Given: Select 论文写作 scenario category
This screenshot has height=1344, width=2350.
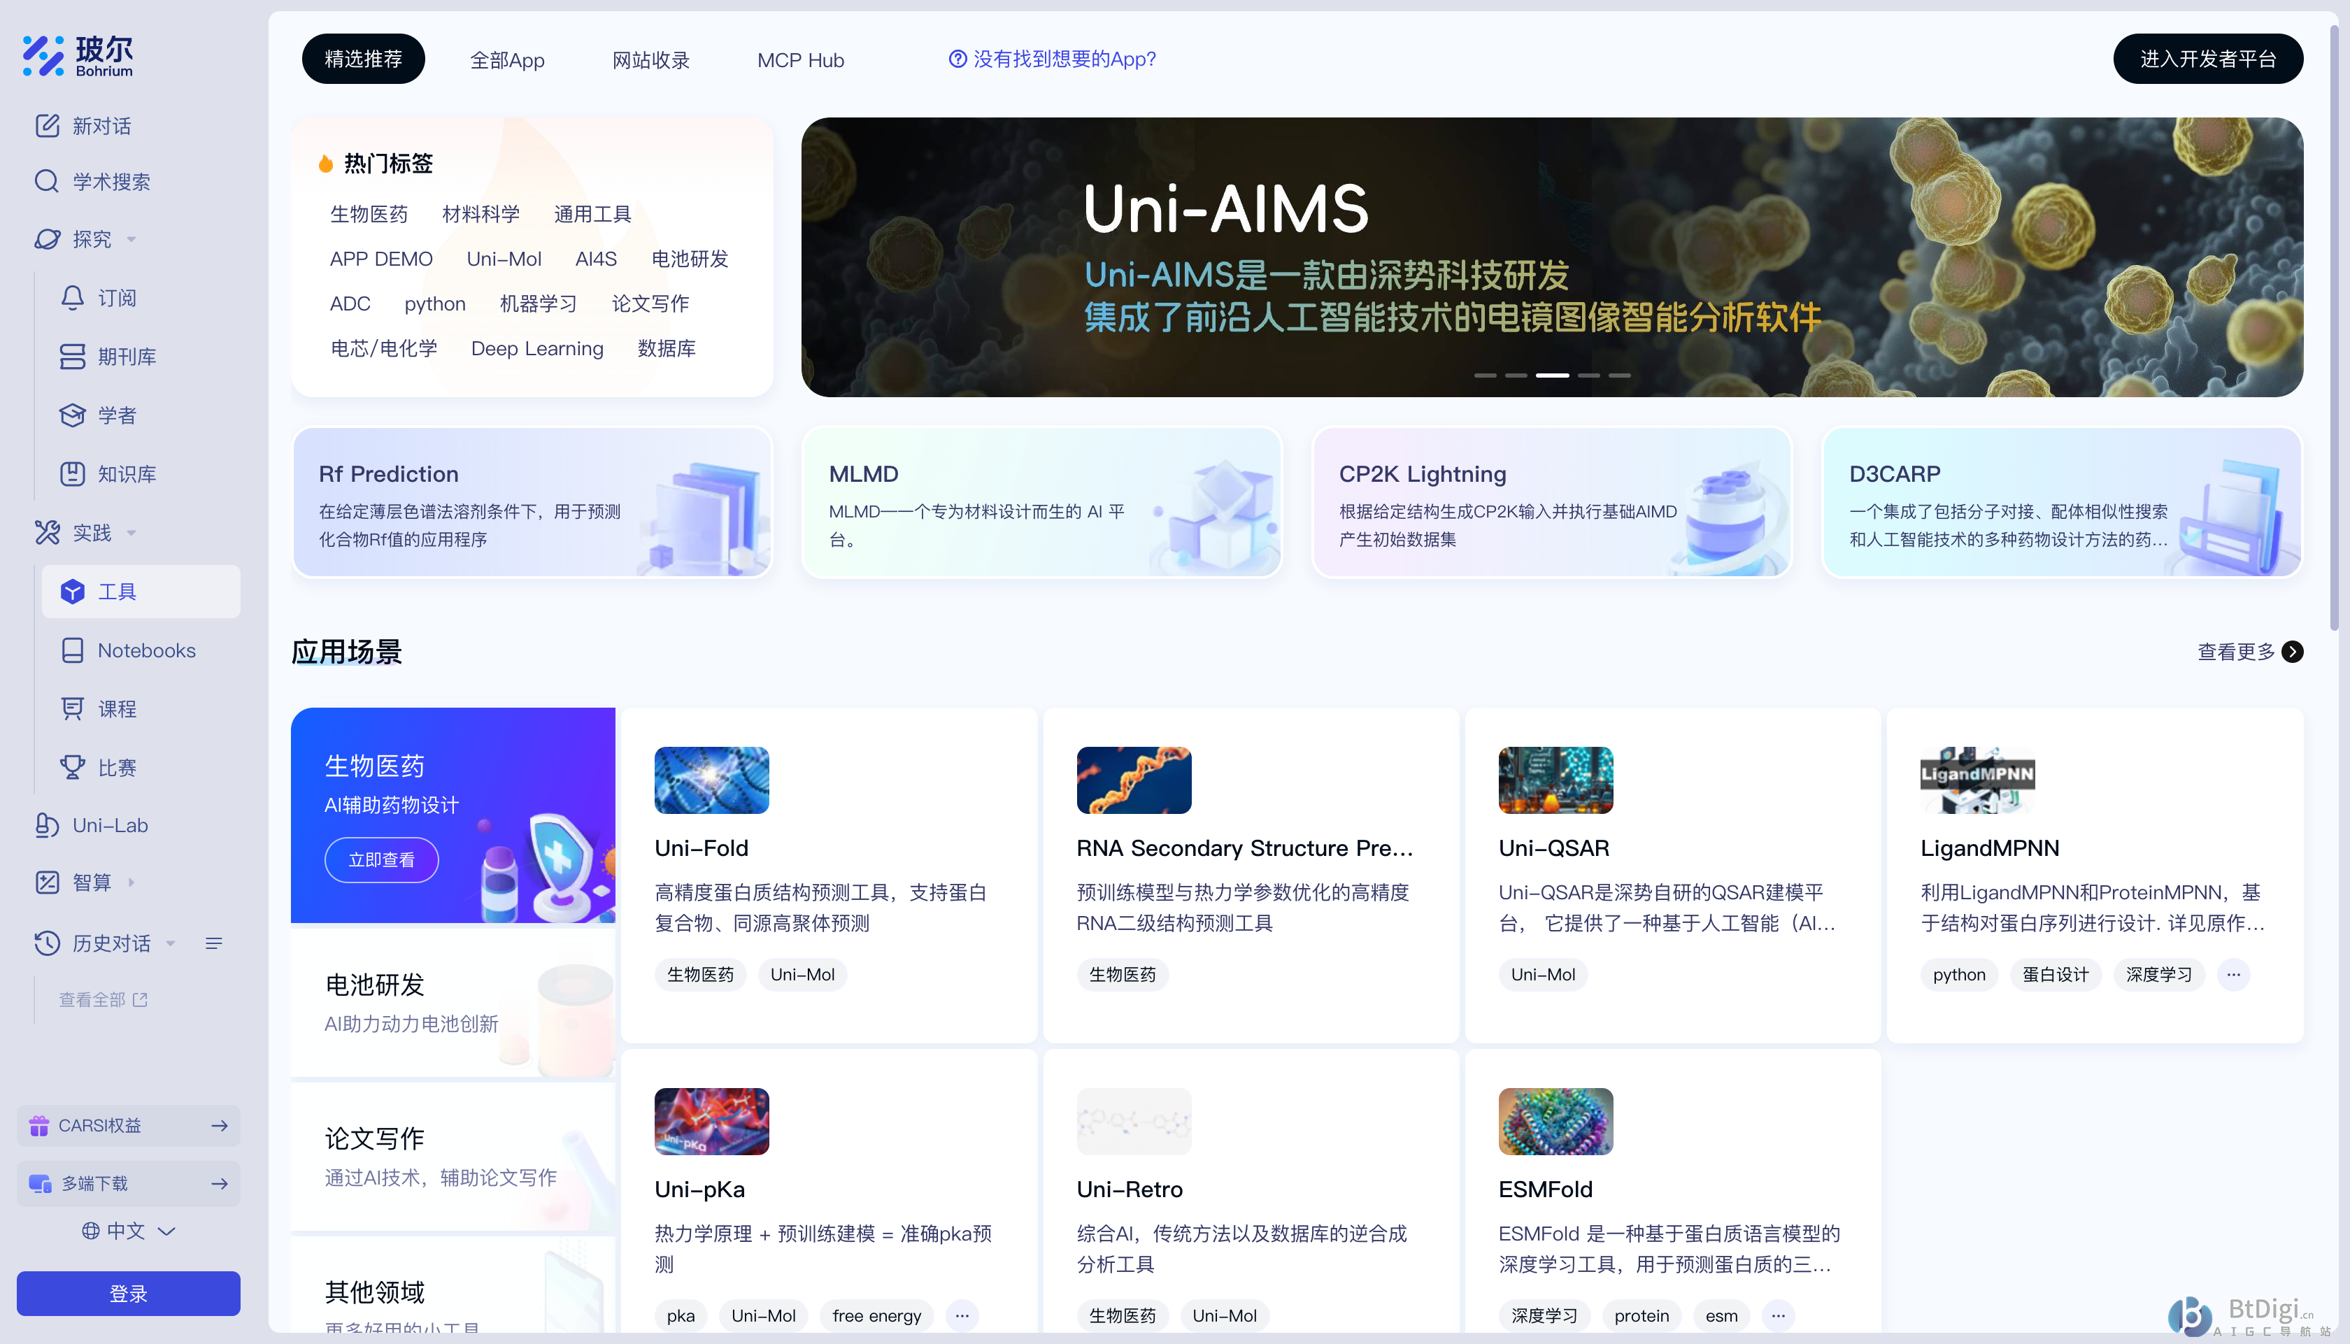Looking at the screenshot, I should click(x=453, y=1156).
